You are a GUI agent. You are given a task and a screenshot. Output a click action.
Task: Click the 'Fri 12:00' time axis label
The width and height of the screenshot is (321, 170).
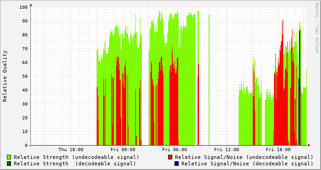click(227, 150)
